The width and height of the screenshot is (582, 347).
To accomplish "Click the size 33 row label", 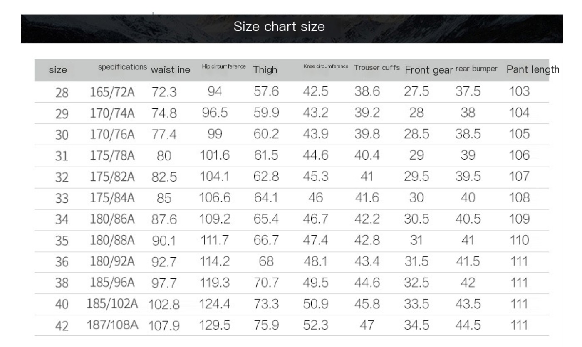I will (x=62, y=199).
